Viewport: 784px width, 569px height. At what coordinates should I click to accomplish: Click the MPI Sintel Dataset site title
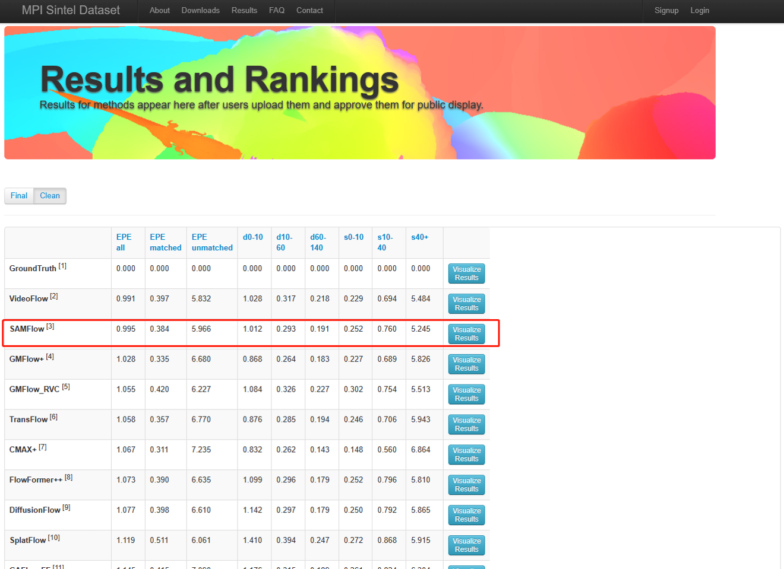pos(71,11)
